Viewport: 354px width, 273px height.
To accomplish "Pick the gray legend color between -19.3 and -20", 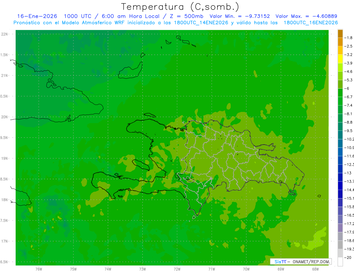I will click(340, 253).
